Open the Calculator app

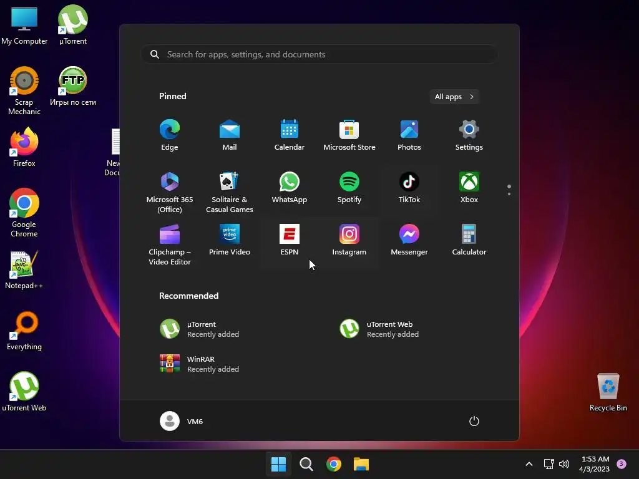(x=469, y=240)
